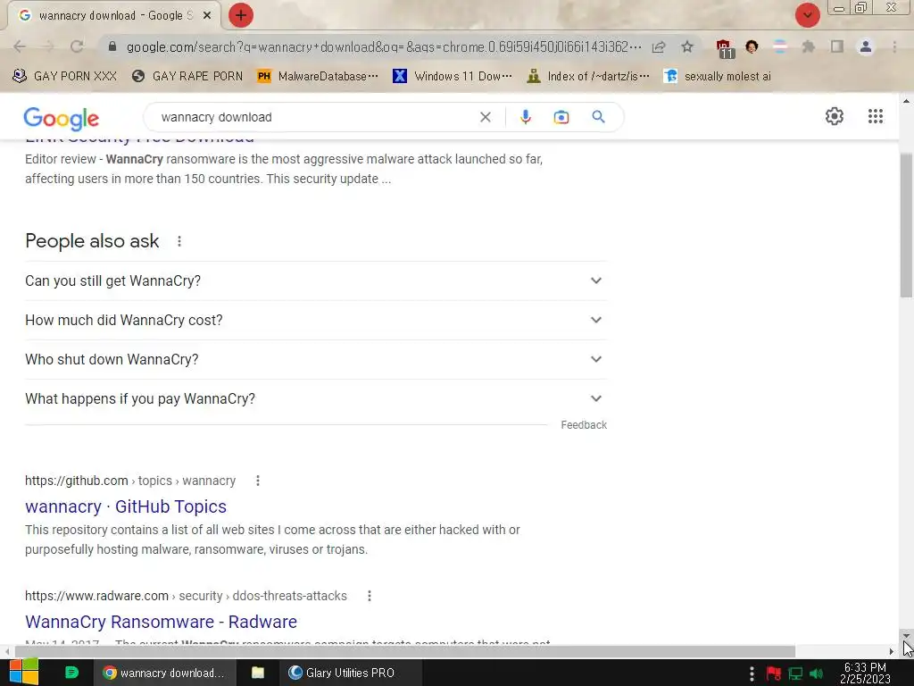View site info via padlock icon
The image size is (914, 686).
pyautogui.click(x=112, y=46)
